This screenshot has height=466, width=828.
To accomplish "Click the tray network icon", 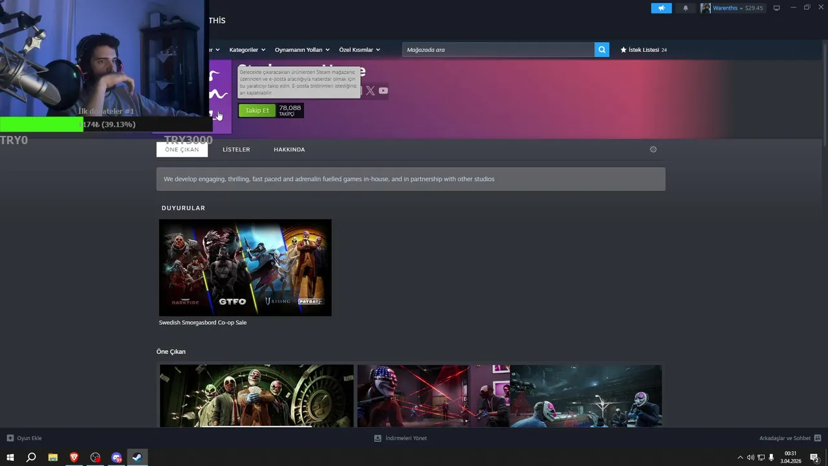I will click(761, 458).
